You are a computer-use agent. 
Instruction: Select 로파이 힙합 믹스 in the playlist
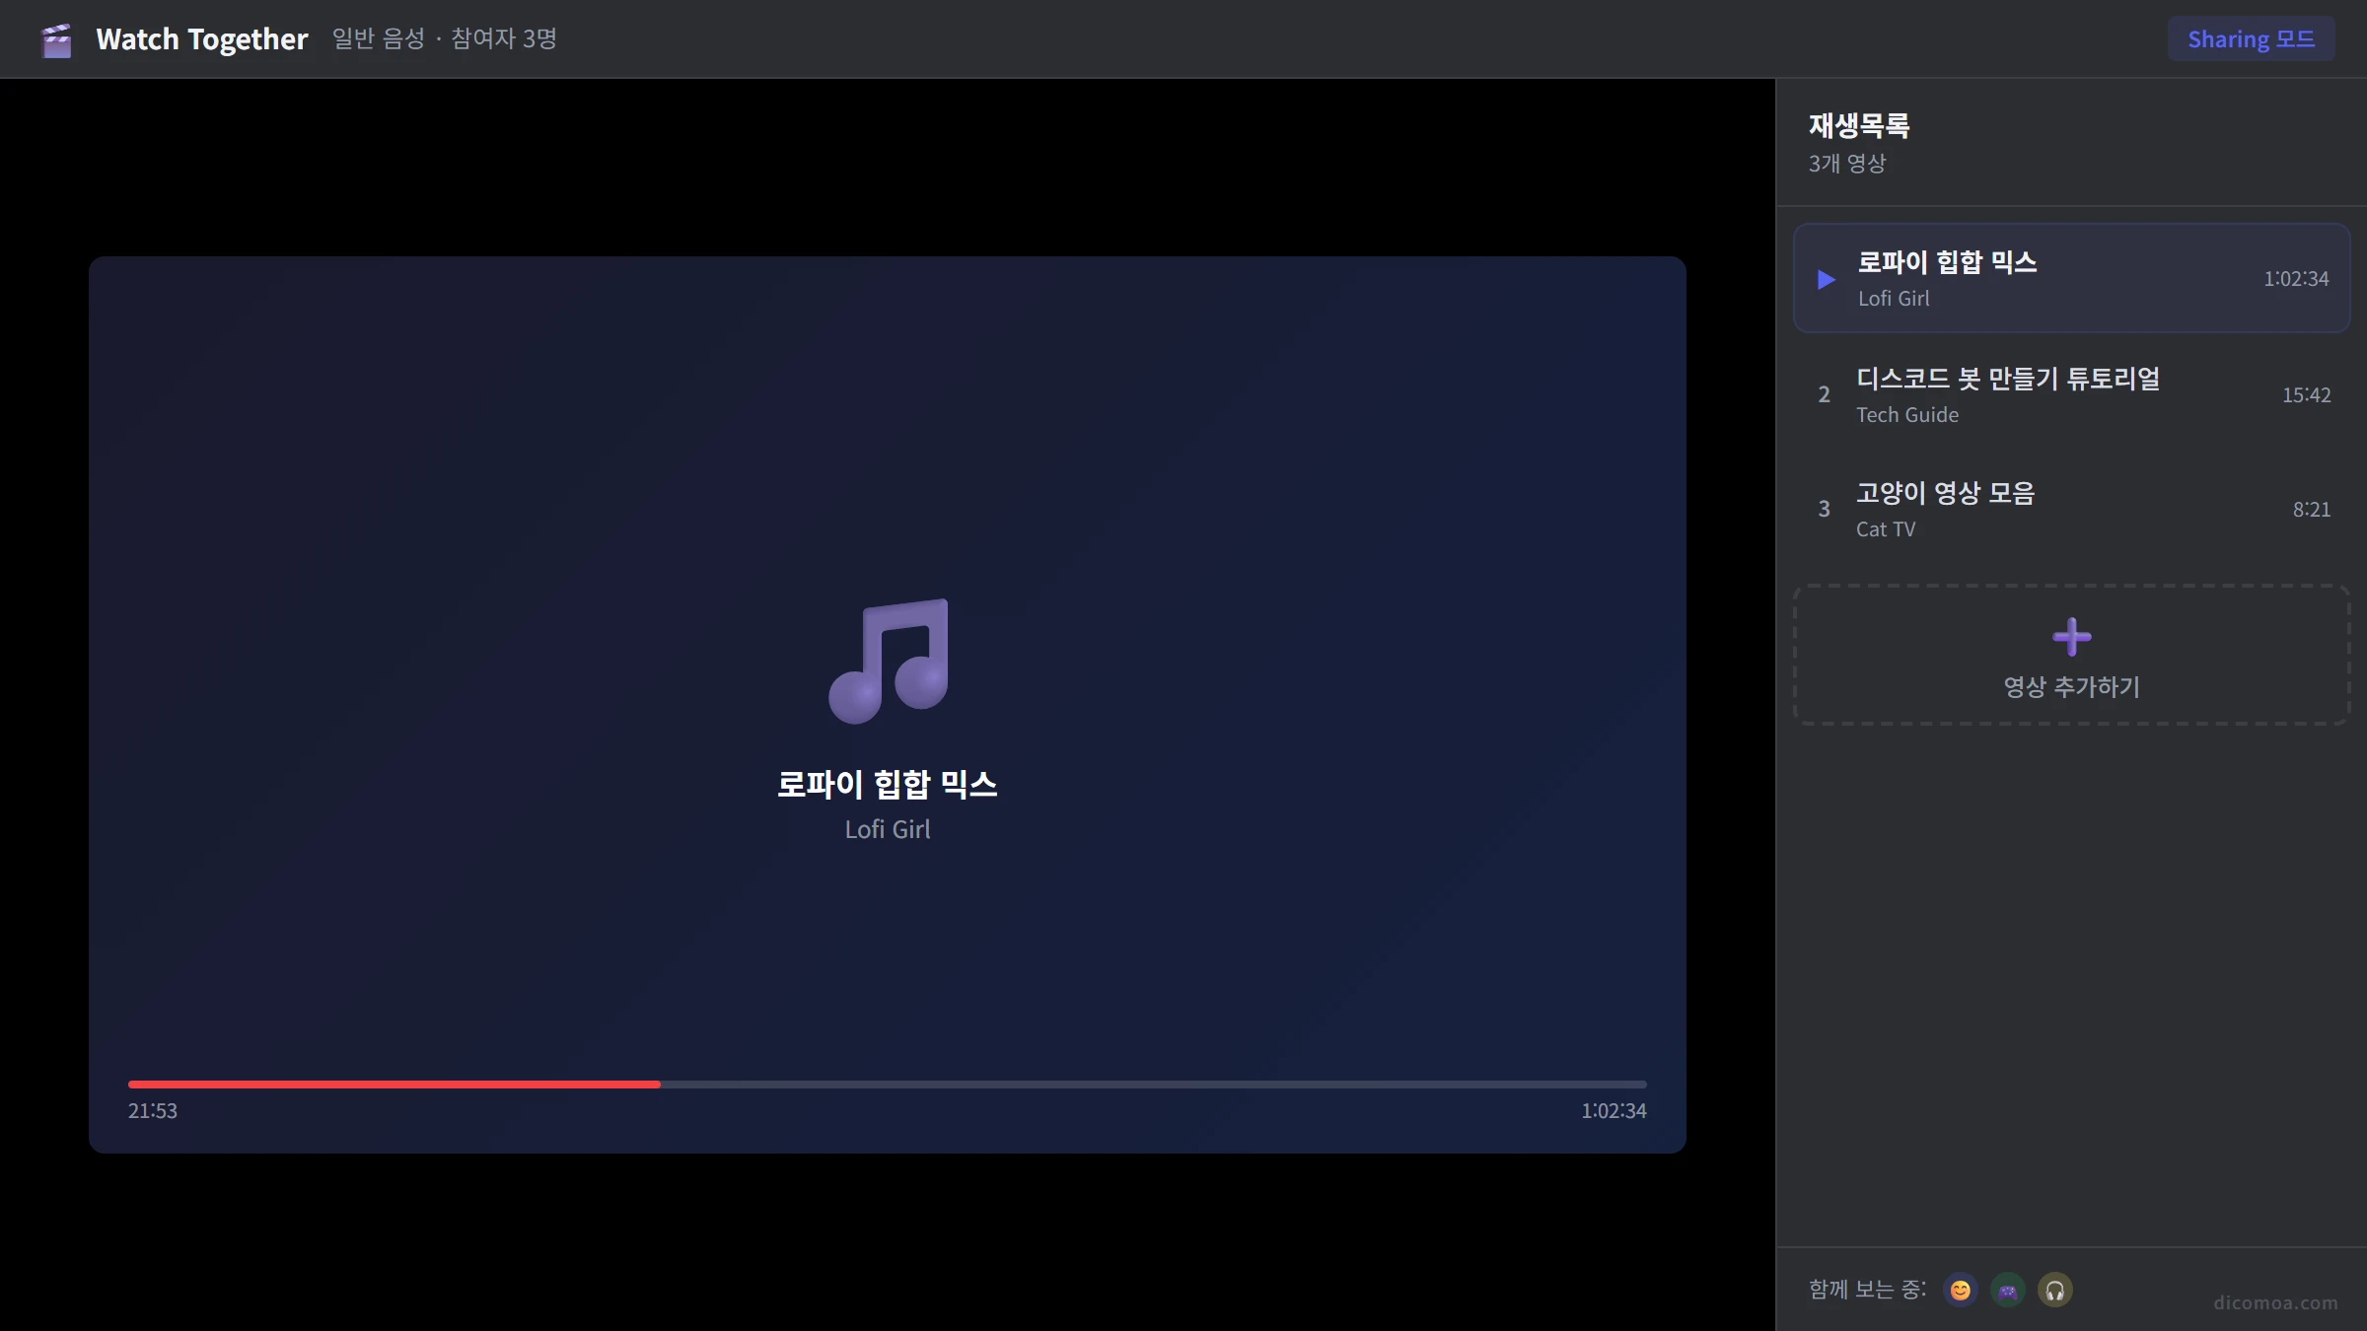pos(2071,278)
